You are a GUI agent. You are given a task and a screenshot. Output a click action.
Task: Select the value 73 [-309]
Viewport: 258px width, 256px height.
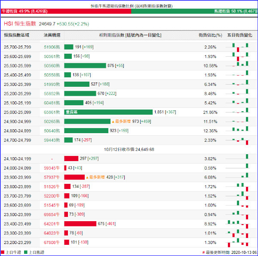click(77, 214)
